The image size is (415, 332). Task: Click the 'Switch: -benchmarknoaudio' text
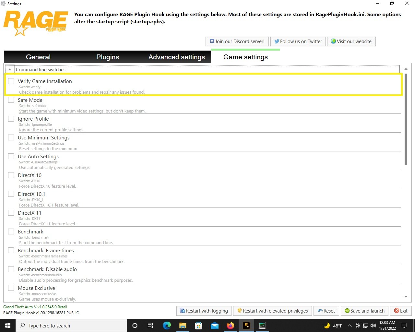(x=40, y=275)
